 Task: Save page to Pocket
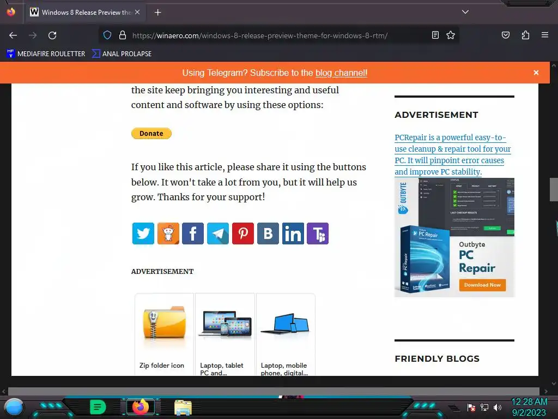coord(505,35)
